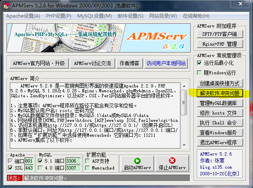
Task: Click 执行 Shell 命令 button
Action: pyautogui.click(x=220, y=123)
